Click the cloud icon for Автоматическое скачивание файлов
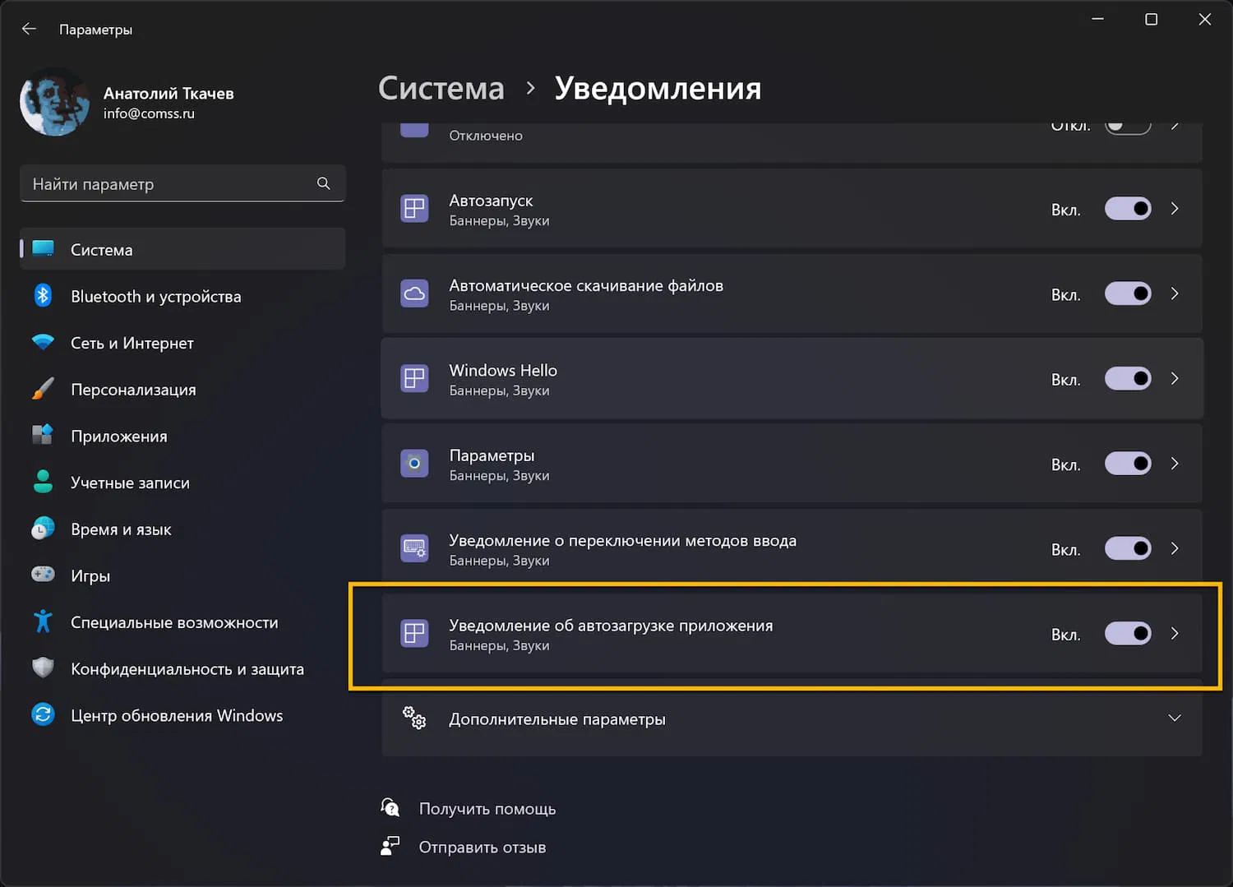This screenshot has height=887, width=1233. [414, 293]
